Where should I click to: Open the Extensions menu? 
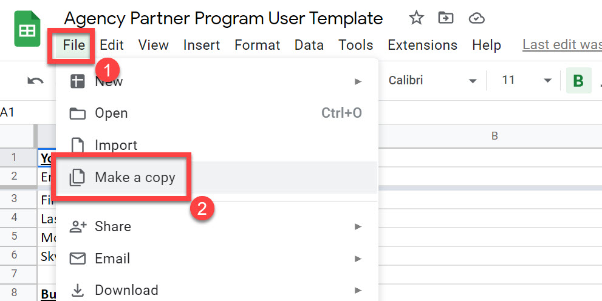pos(422,45)
